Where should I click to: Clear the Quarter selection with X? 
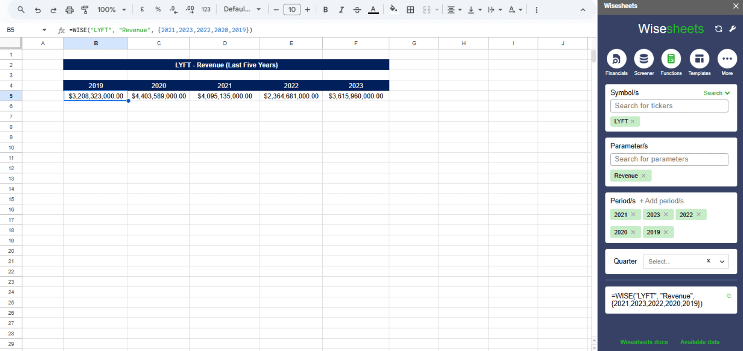click(x=709, y=261)
